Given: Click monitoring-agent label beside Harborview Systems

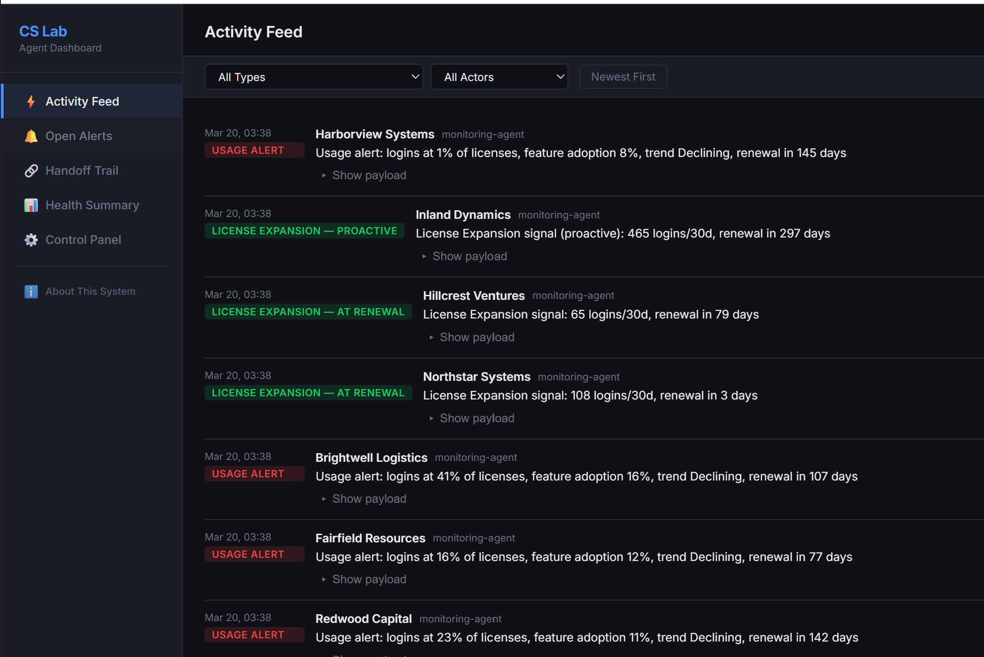Looking at the screenshot, I should click(483, 135).
